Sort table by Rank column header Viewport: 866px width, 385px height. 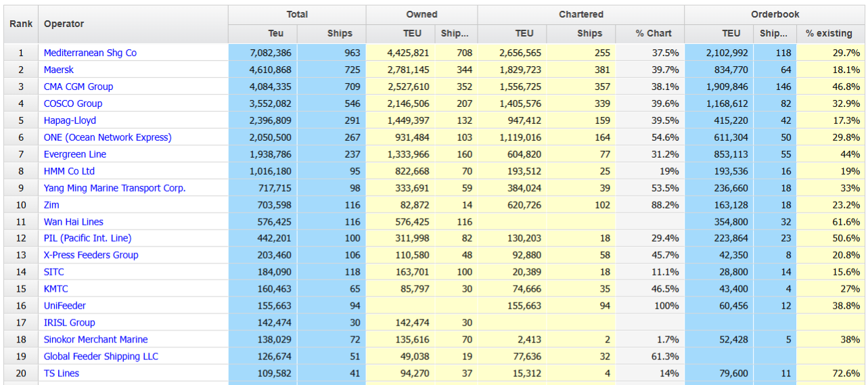pos(21,24)
